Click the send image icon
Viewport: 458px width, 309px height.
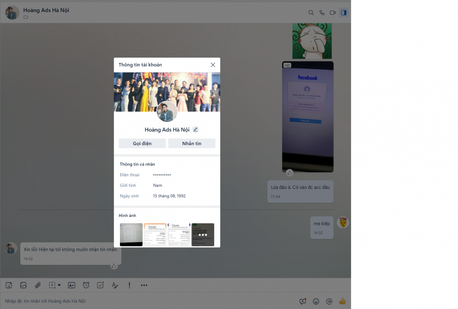click(x=23, y=285)
